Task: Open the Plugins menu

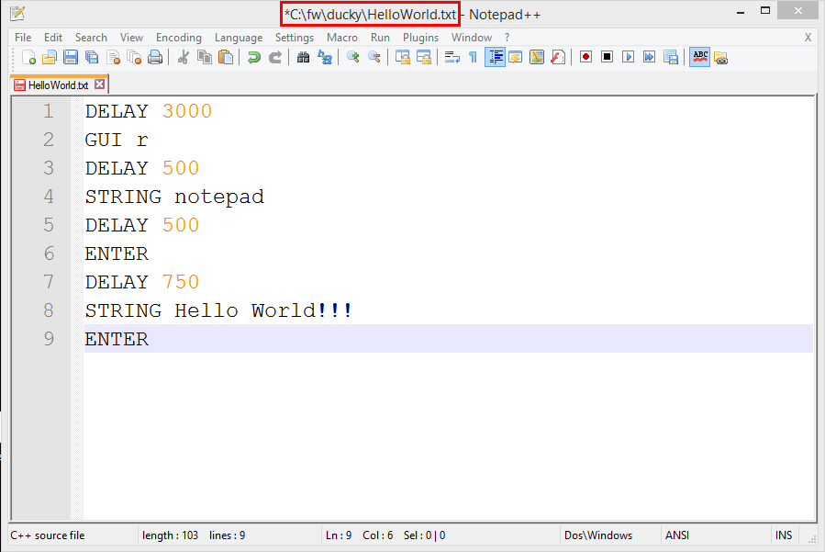Action: pos(421,38)
